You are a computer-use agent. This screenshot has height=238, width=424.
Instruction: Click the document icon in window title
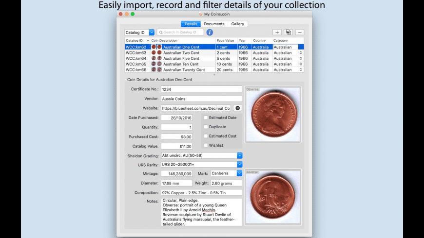pos(200,14)
